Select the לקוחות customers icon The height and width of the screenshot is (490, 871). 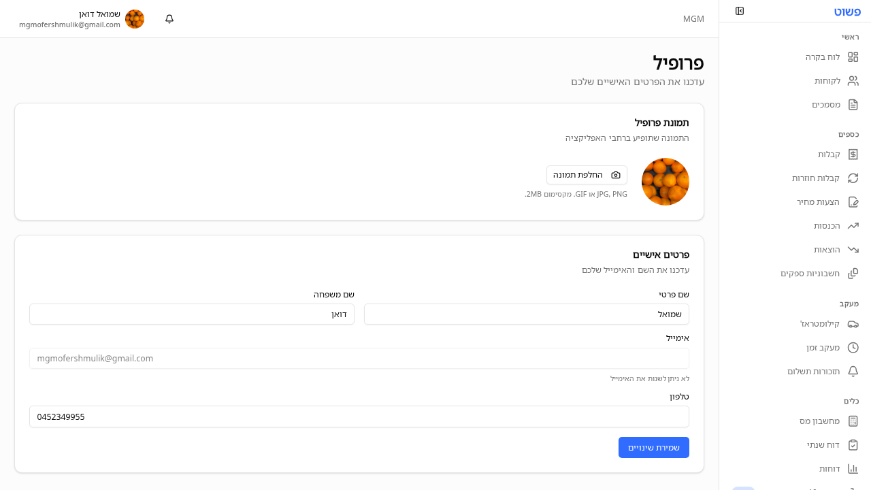[853, 80]
